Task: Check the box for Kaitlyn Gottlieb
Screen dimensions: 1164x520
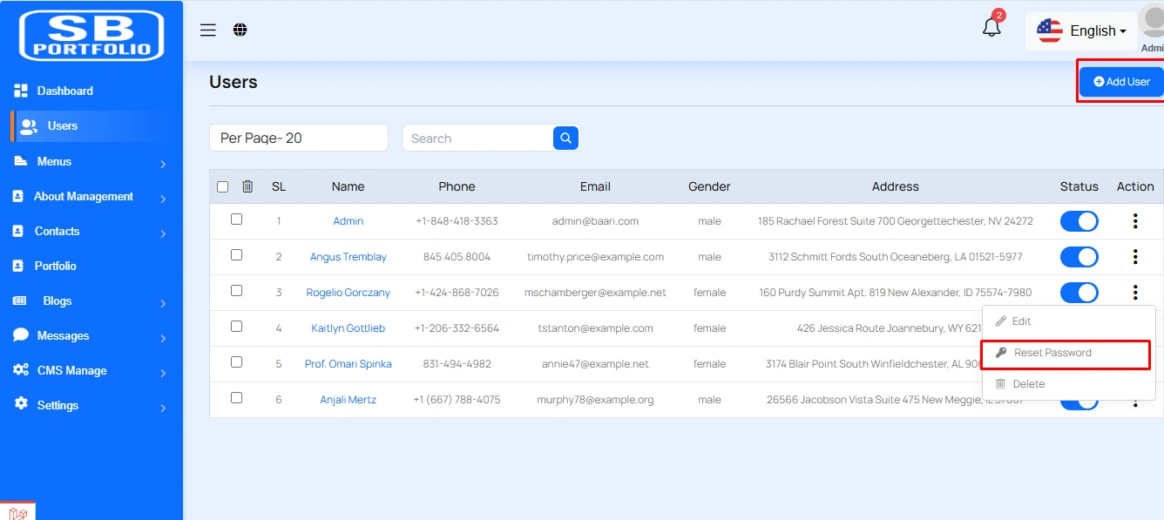Action: coord(236,327)
